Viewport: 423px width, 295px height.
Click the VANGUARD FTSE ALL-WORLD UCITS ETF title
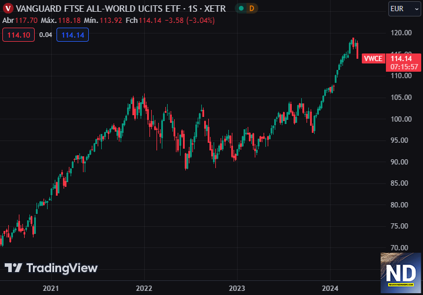(x=98, y=9)
